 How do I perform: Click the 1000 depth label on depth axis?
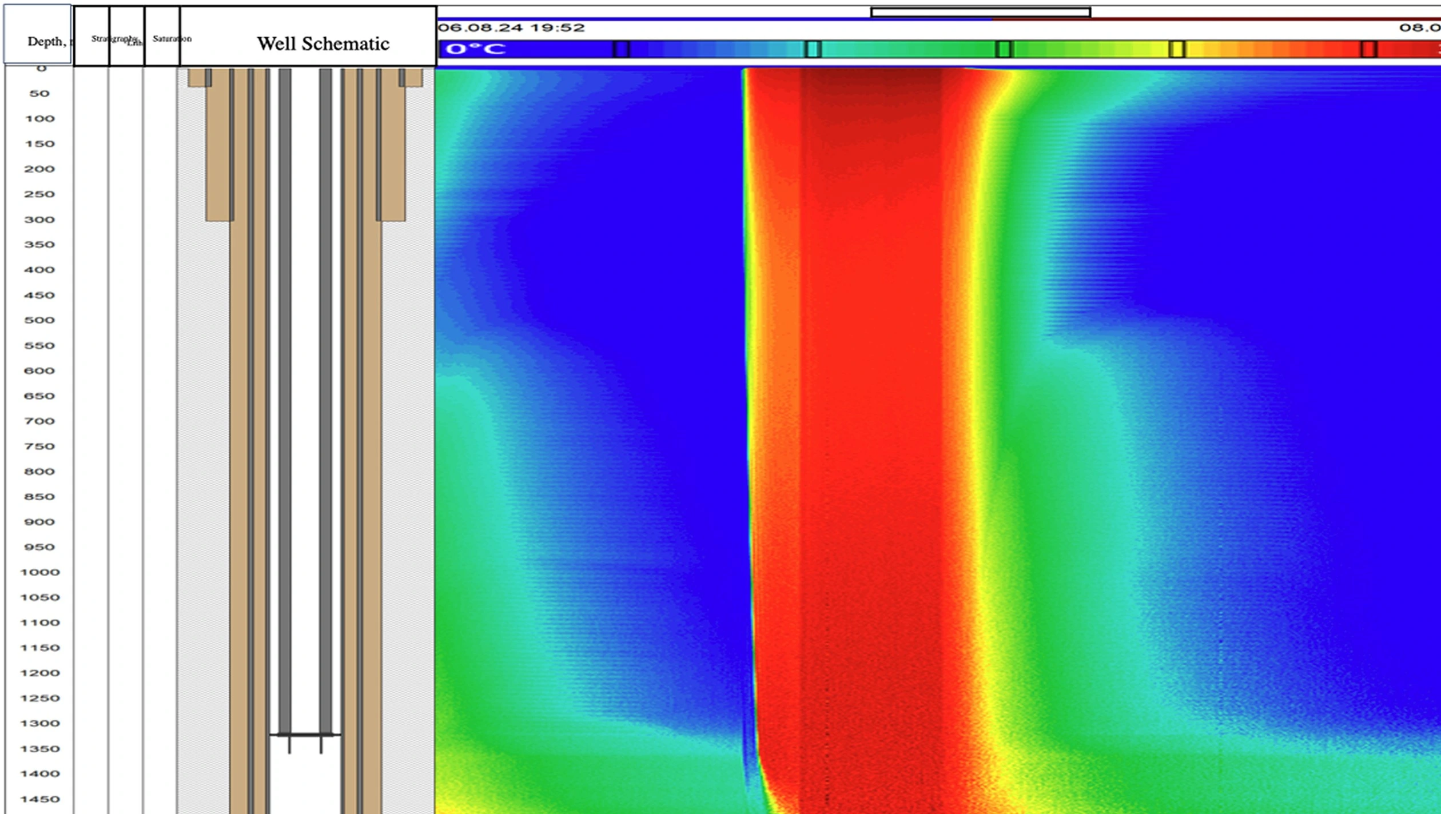pyautogui.click(x=39, y=572)
